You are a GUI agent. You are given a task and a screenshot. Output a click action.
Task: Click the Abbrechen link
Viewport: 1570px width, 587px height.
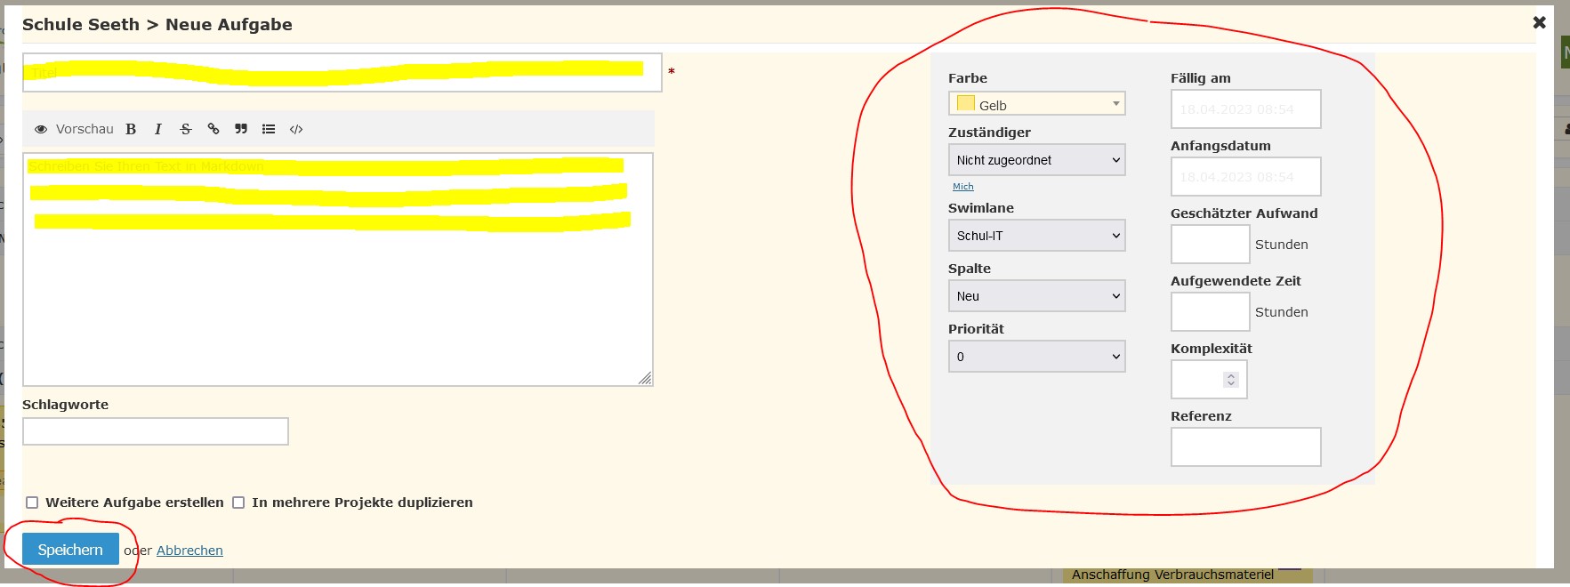189,551
